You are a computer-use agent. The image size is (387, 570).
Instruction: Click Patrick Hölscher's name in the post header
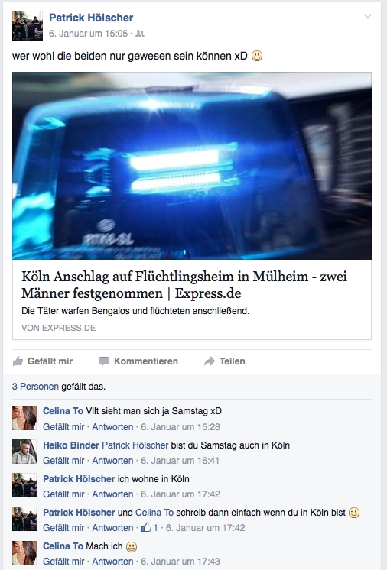click(91, 18)
